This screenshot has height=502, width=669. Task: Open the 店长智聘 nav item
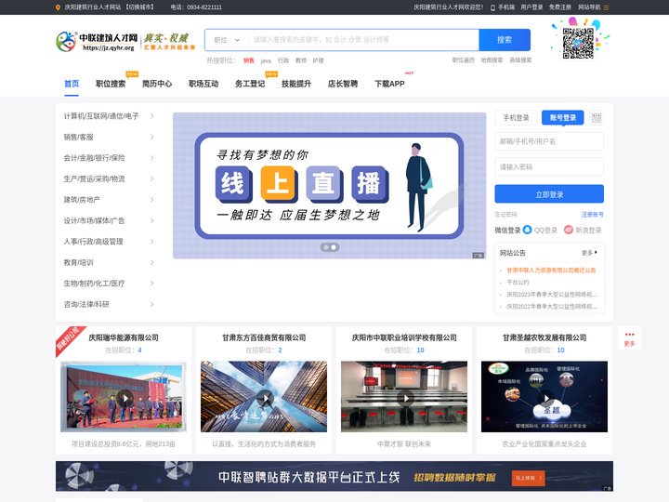(x=343, y=84)
